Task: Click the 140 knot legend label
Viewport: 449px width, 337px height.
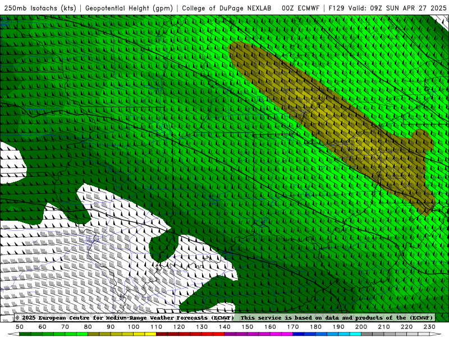Action: (224, 327)
